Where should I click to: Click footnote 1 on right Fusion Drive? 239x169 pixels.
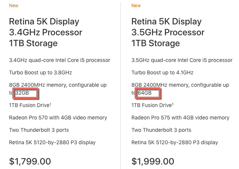[173, 104]
